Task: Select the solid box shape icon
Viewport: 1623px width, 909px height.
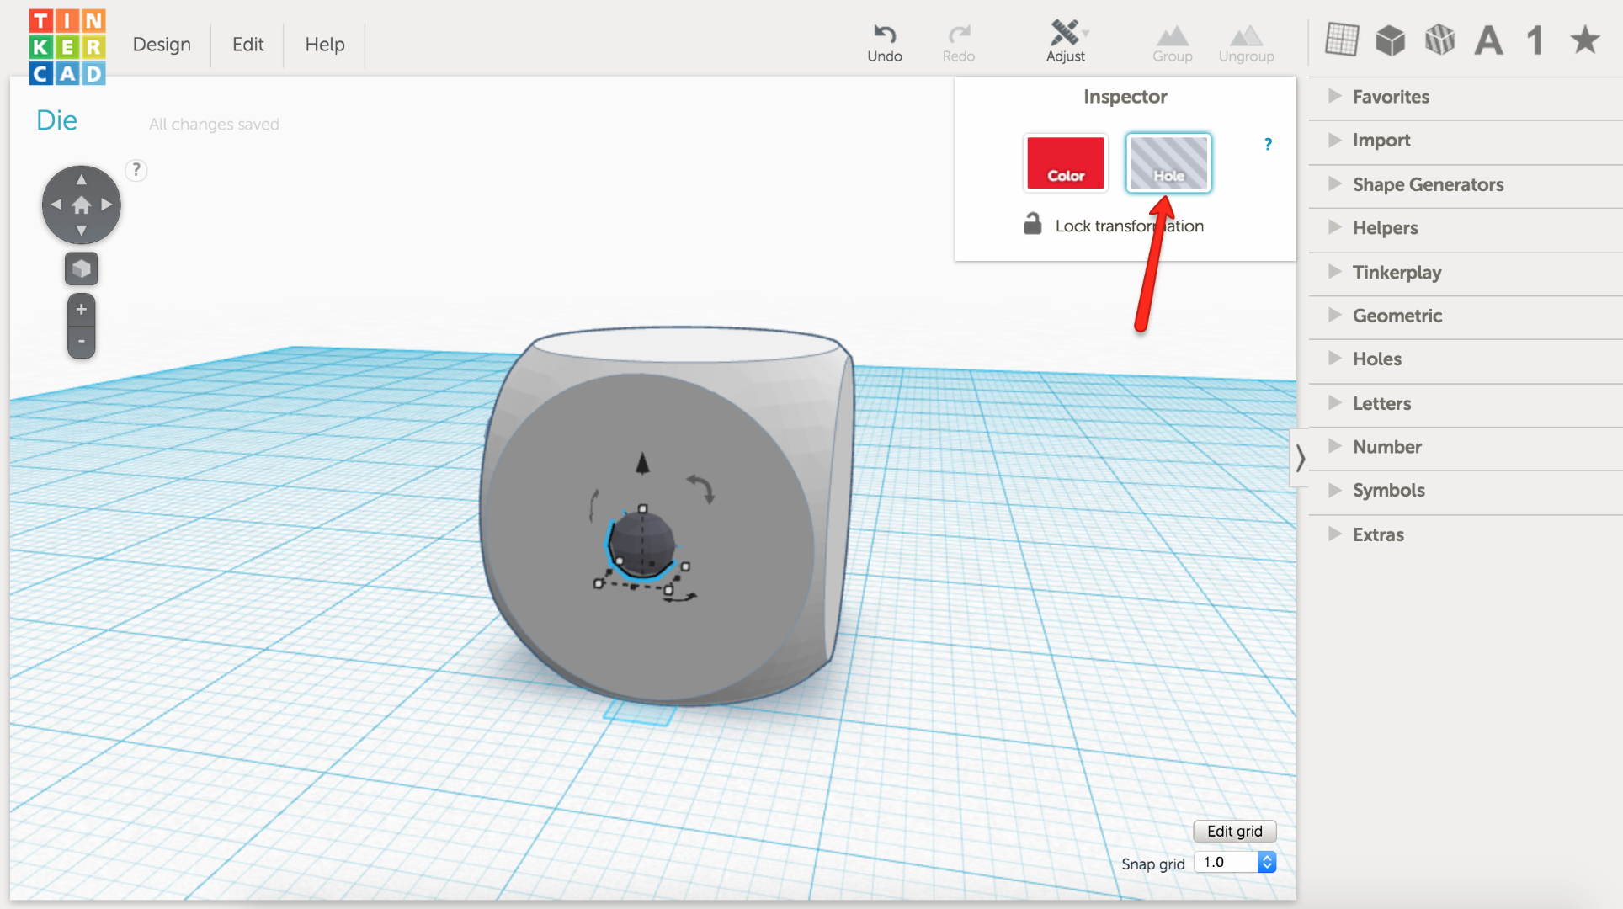Action: (x=1390, y=39)
